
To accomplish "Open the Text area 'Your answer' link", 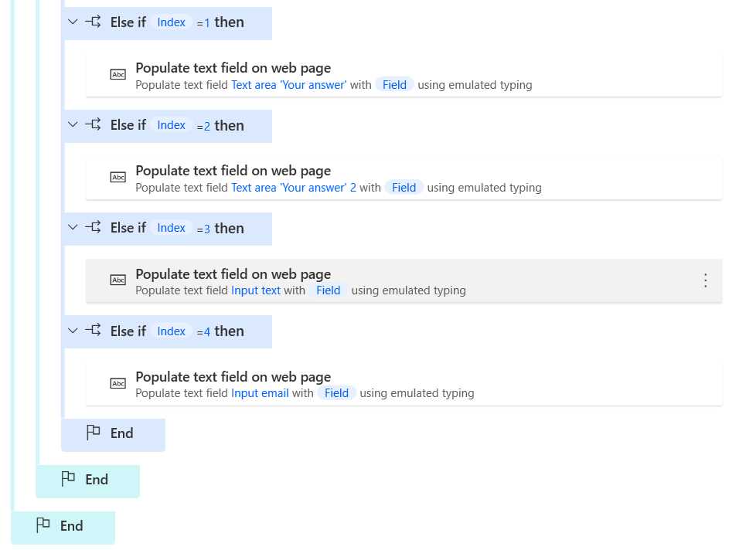I will 288,85.
